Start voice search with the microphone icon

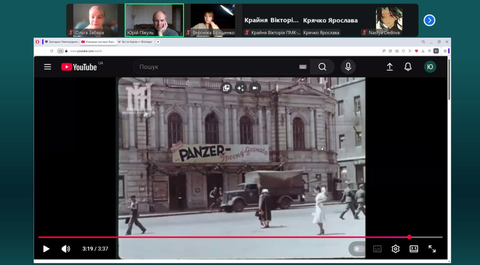348,67
